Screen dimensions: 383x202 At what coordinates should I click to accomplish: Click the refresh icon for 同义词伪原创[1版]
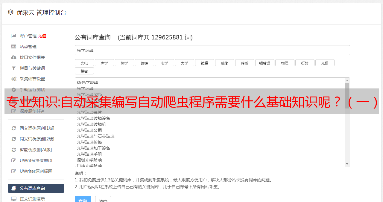13,128
